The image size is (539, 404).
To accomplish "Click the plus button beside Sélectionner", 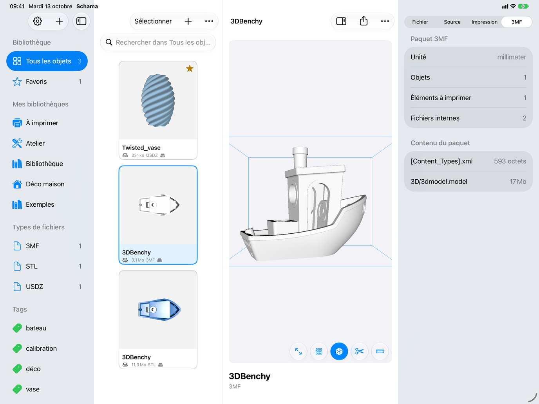I will click(x=188, y=21).
